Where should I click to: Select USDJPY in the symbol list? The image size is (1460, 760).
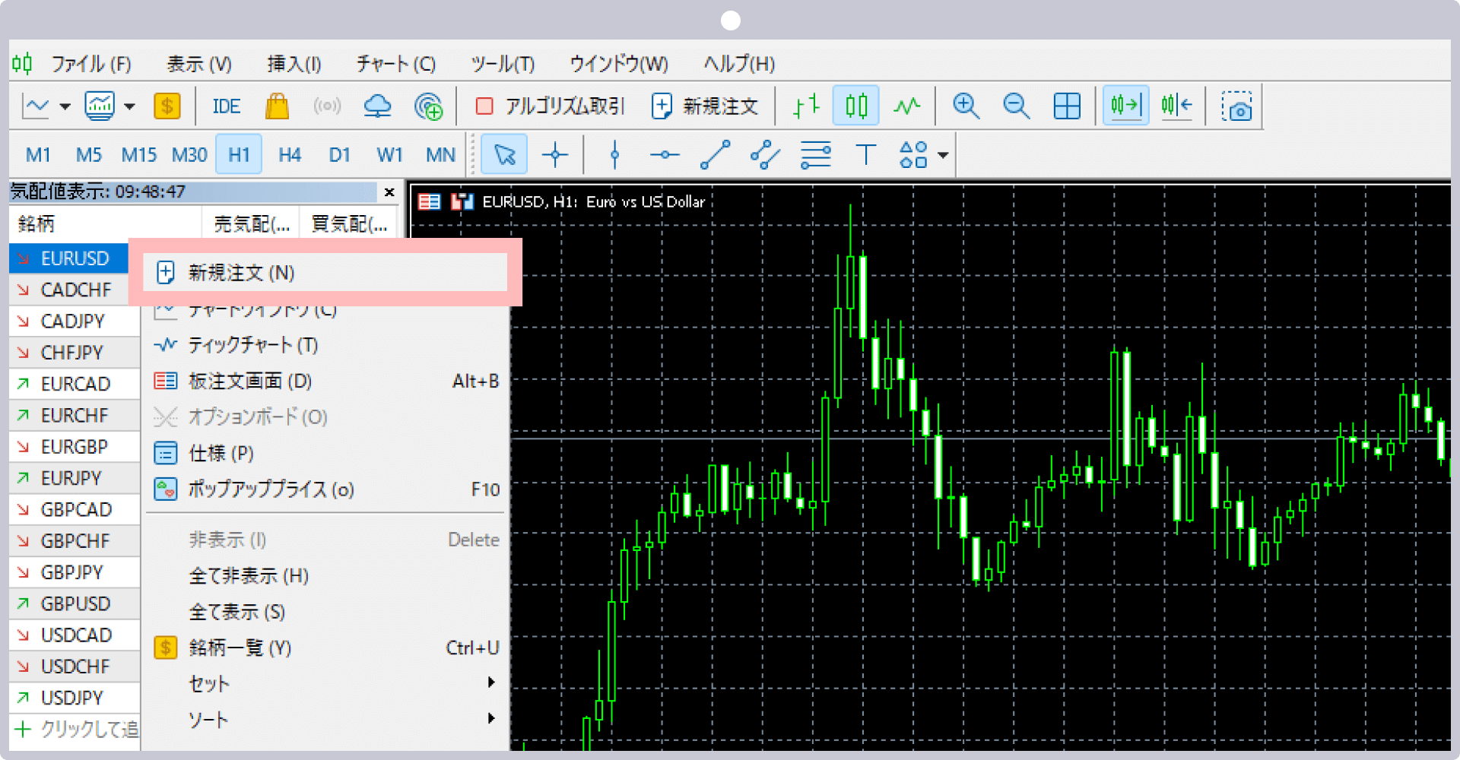click(75, 698)
